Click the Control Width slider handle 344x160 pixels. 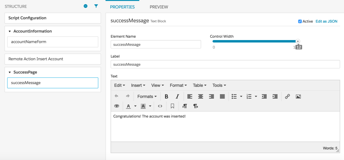(298, 41)
